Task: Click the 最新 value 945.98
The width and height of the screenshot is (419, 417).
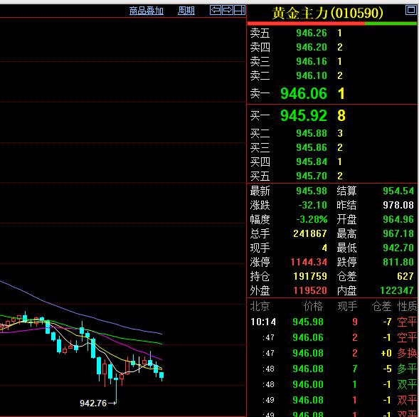Action: pos(312,191)
